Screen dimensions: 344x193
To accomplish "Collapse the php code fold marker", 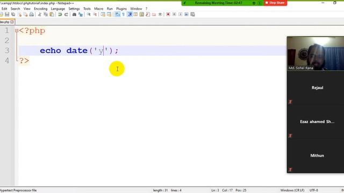I will point(17,31).
